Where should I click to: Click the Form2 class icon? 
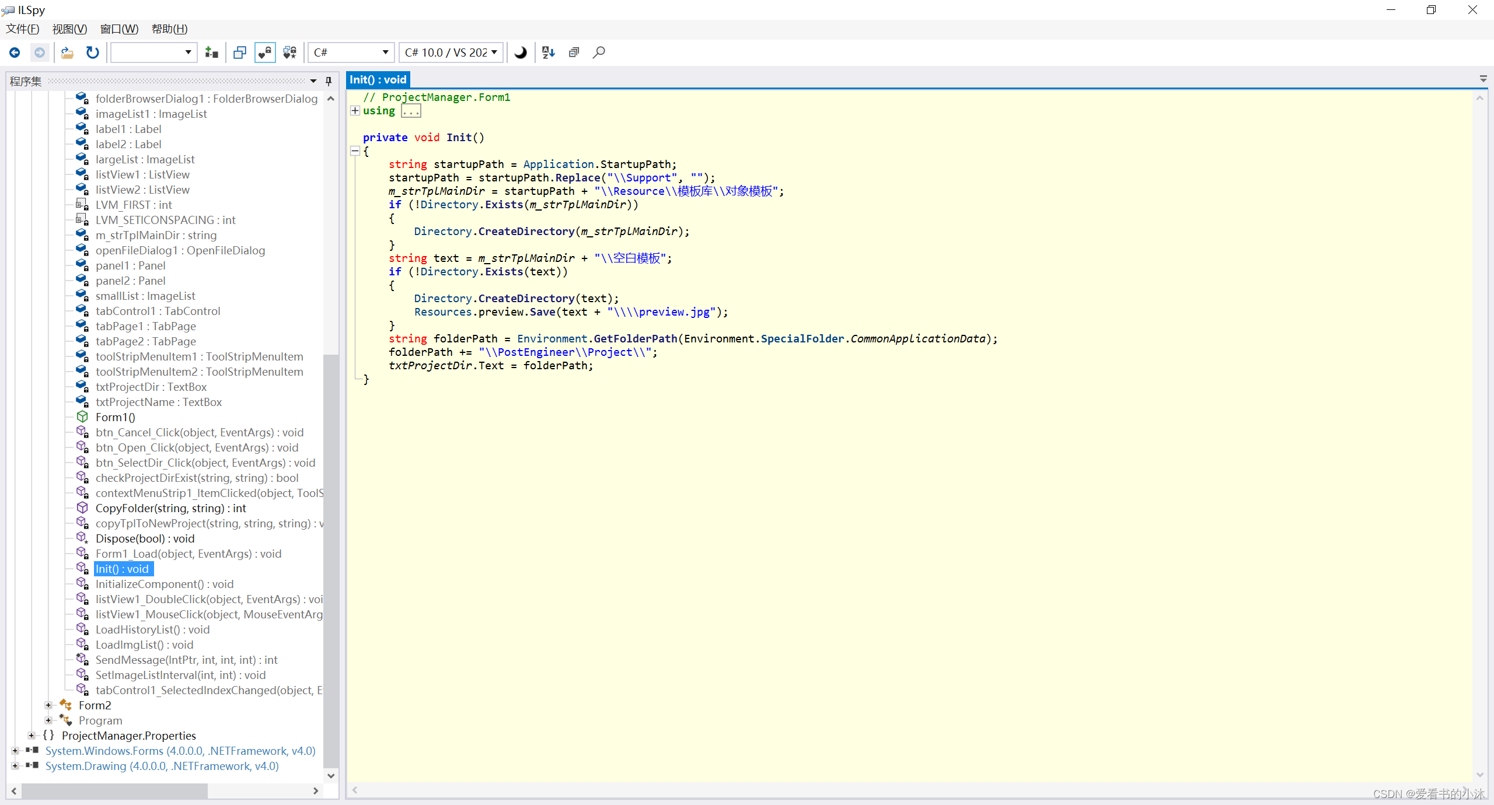[x=66, y=705]
